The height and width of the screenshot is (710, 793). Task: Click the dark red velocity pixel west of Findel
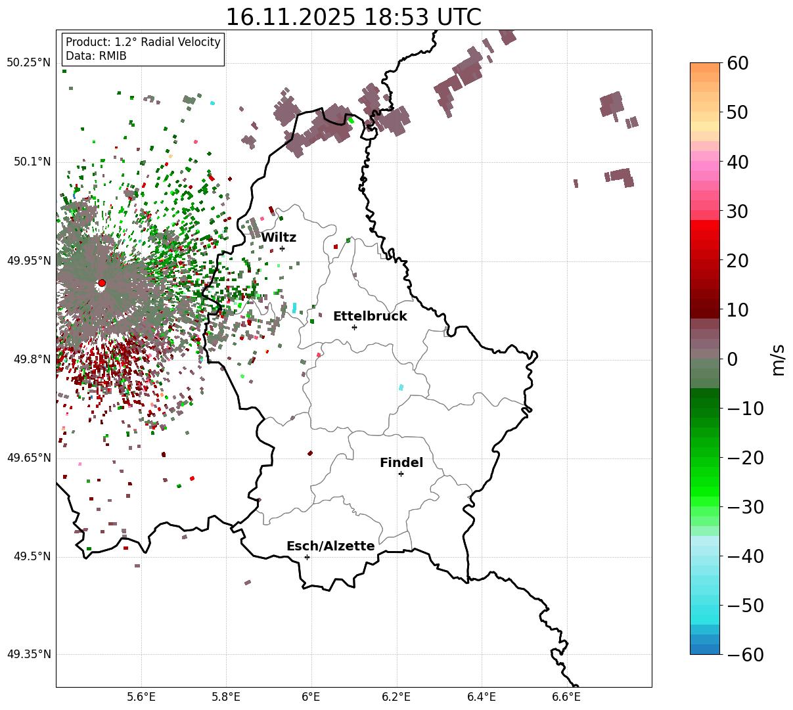(310, 453)
